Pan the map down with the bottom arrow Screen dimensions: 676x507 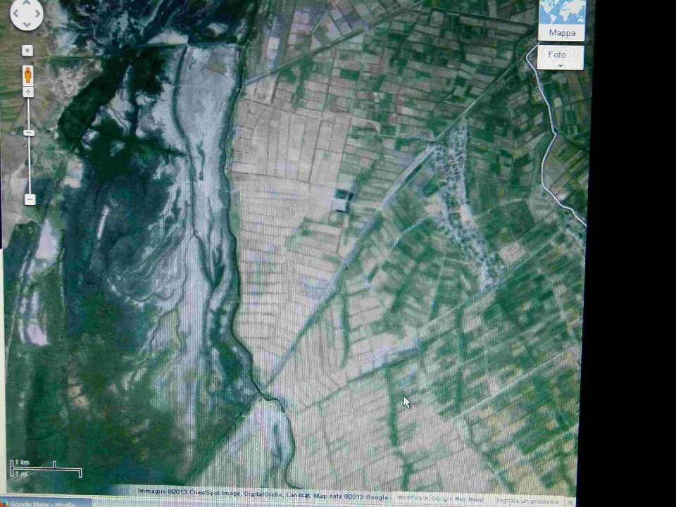pyautogui.click(x=27, y=24)
